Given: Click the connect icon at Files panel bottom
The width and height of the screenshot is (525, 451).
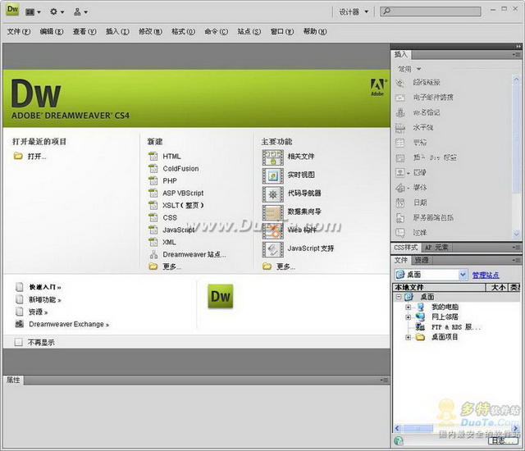Looking at the screenshot, I should [x=399, y=440].
